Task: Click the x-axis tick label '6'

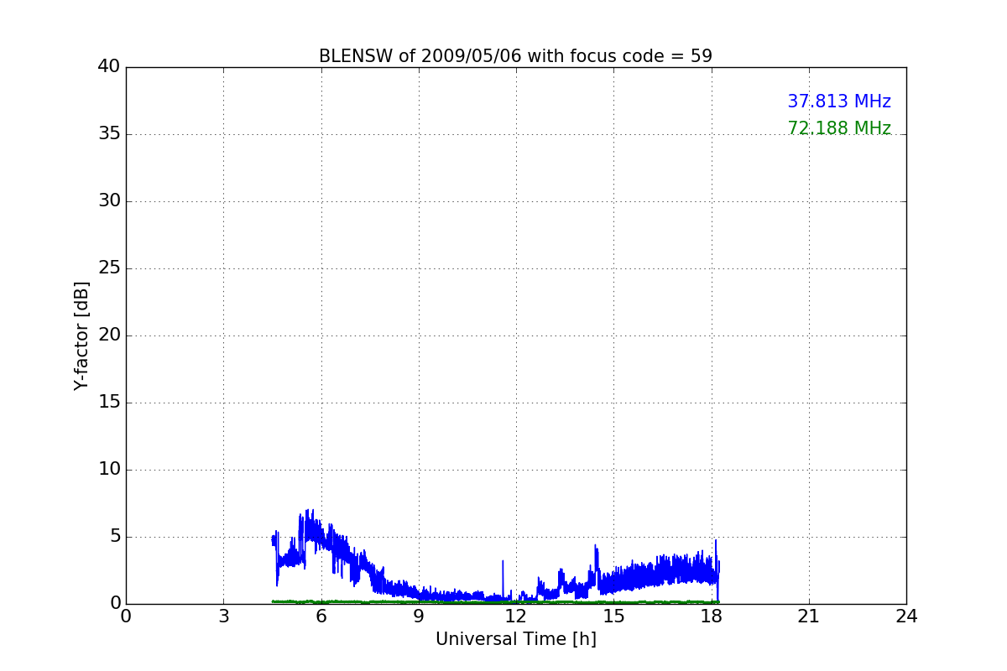Action: 321,616
